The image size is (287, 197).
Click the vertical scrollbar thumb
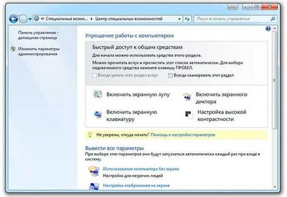(x=274, y=80)
